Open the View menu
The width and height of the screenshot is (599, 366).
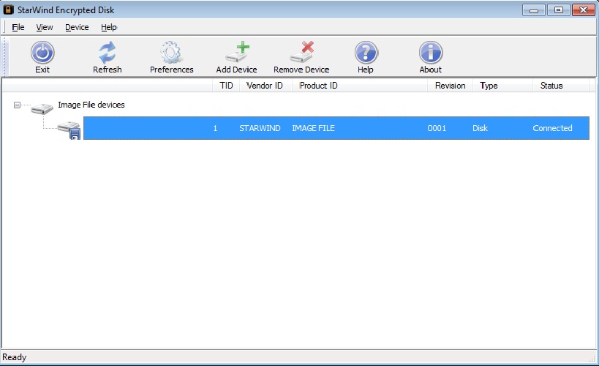[45, 27]
